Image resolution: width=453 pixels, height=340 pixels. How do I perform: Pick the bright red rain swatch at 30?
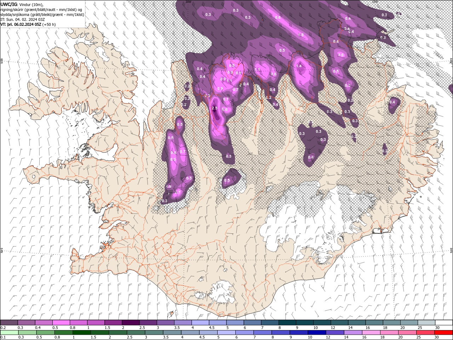pos(444,333)
